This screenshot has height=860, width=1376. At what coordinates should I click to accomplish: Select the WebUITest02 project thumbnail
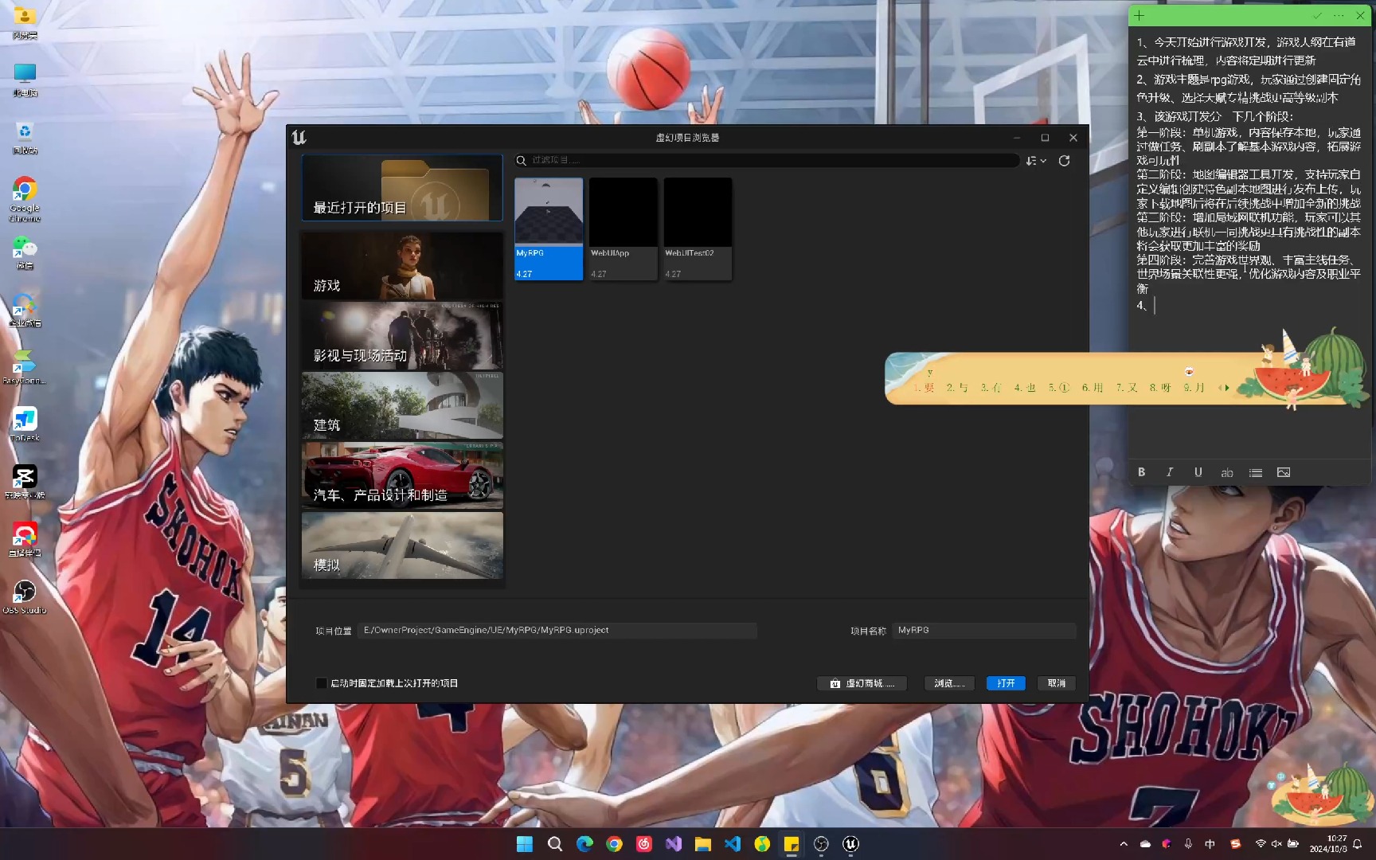(x=698, y=229)
